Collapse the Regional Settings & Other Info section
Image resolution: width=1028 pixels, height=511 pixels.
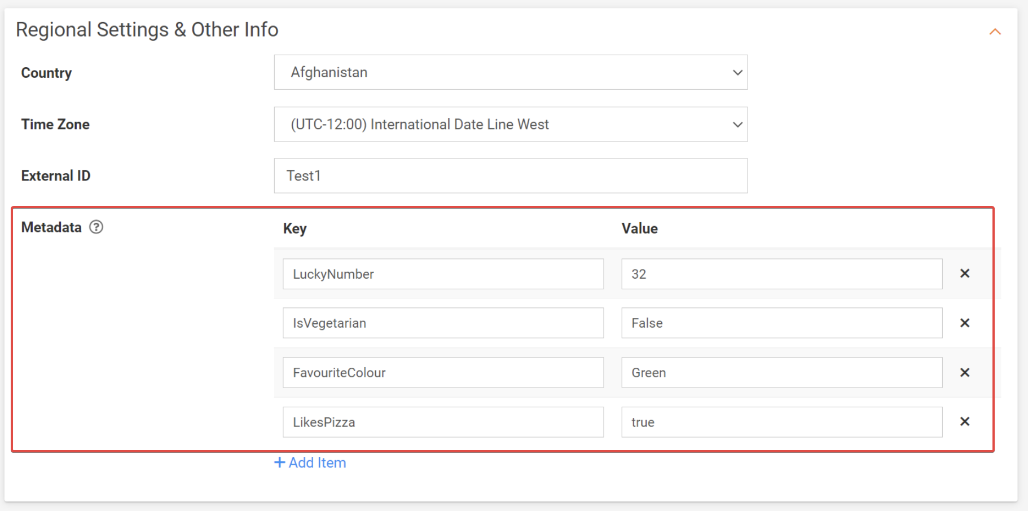(x=995, y=32)
